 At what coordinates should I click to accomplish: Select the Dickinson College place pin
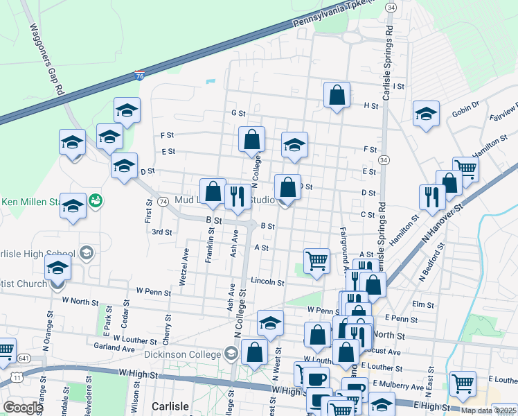(231, 354)
